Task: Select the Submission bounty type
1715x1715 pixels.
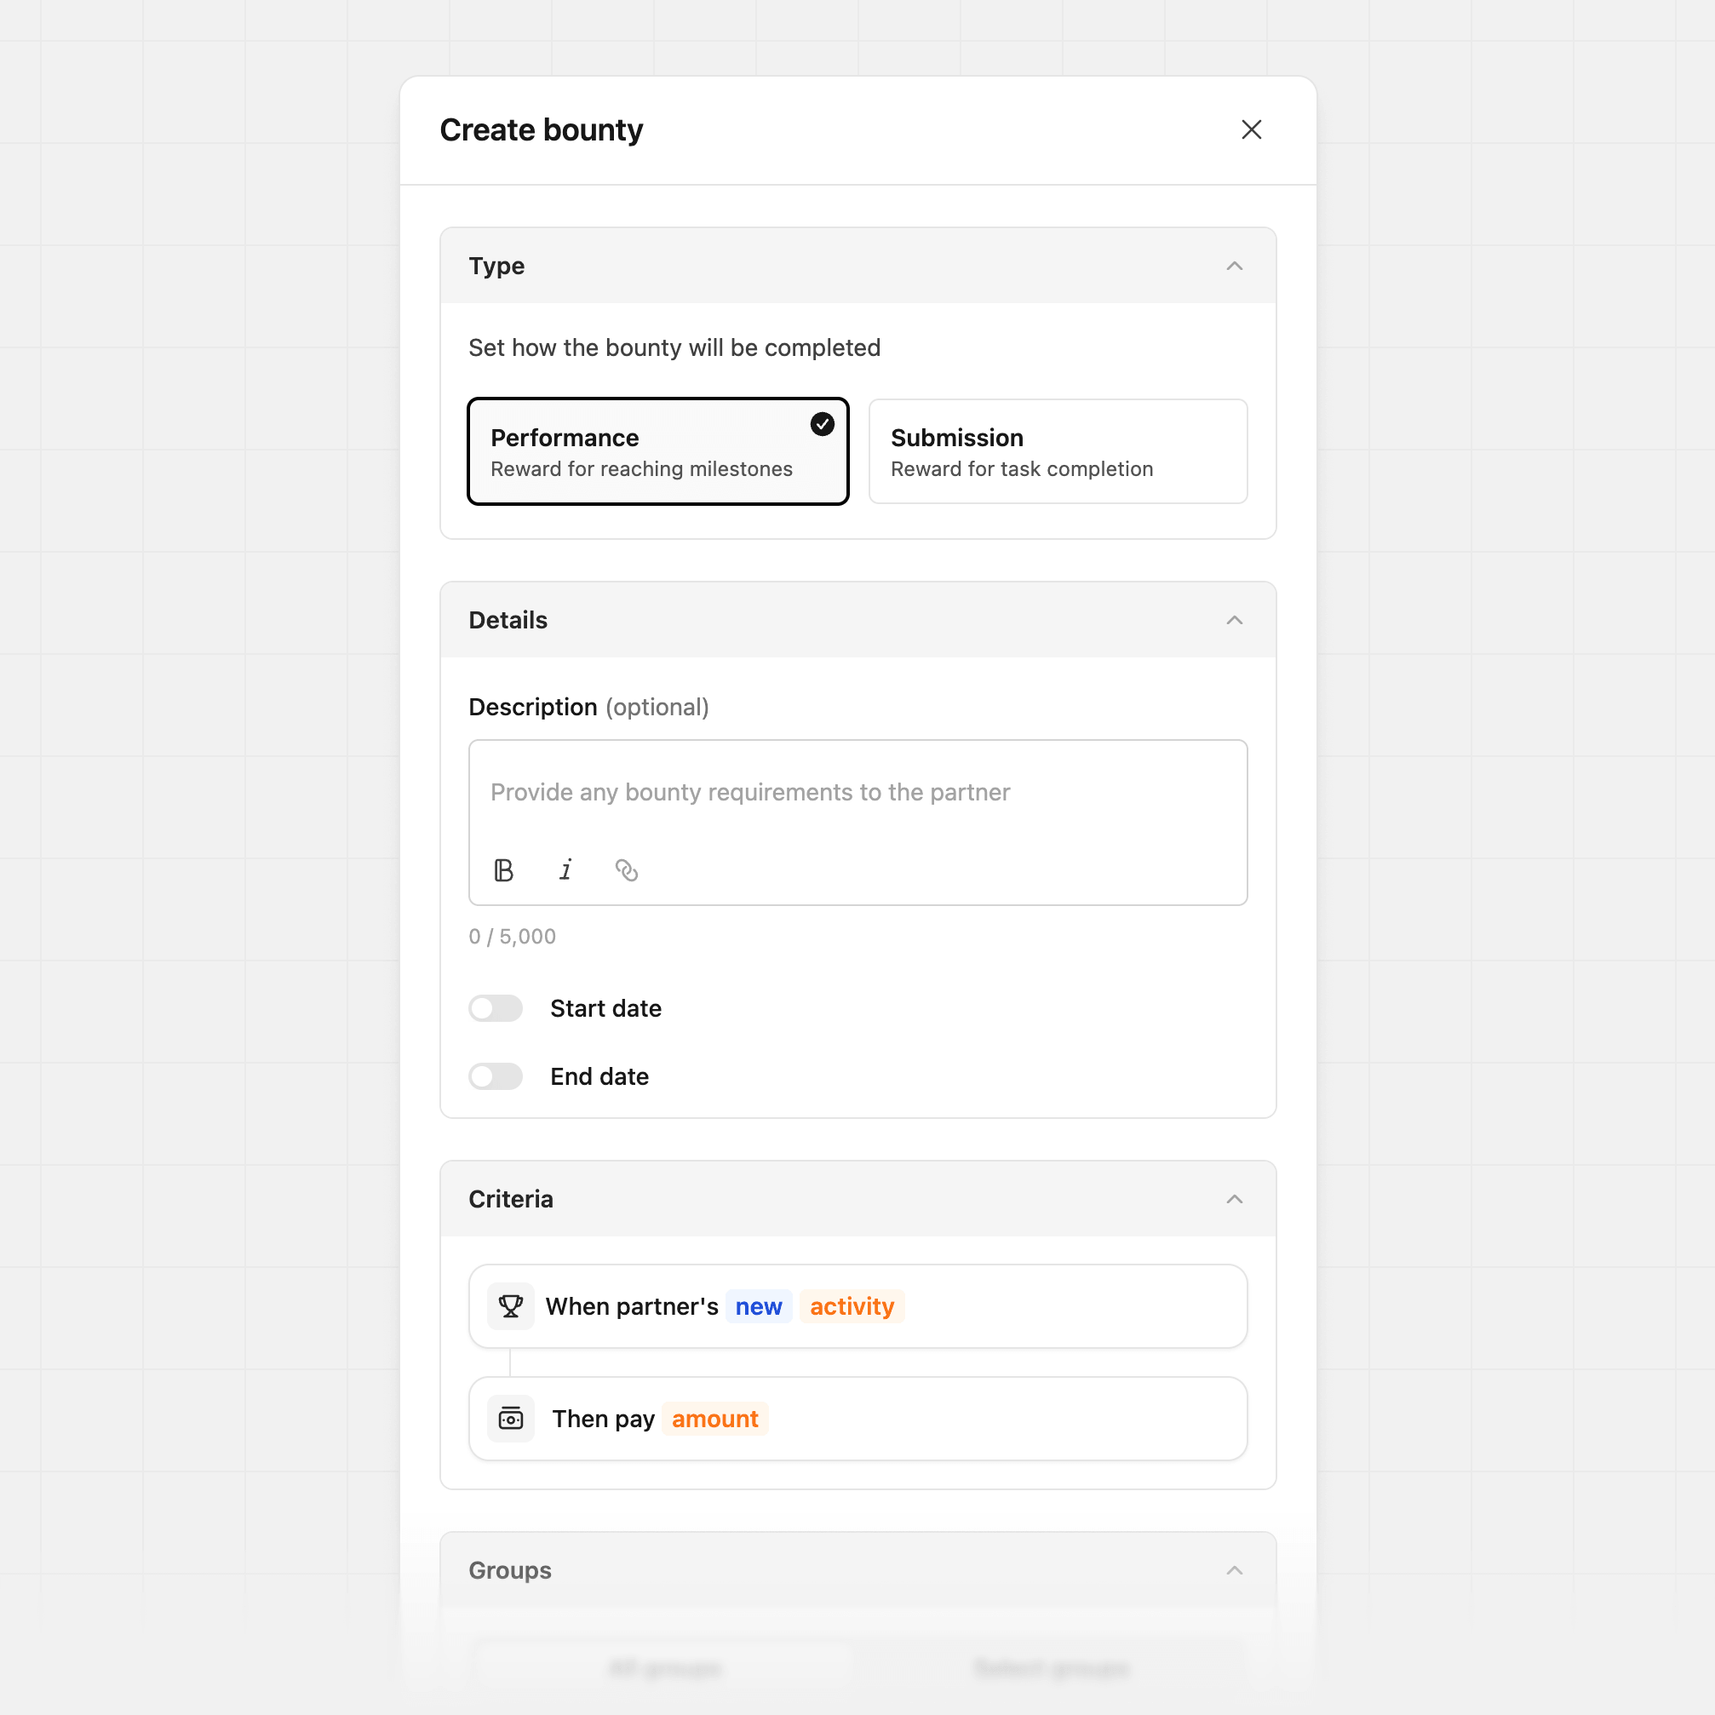Action: pos(1058,451)
